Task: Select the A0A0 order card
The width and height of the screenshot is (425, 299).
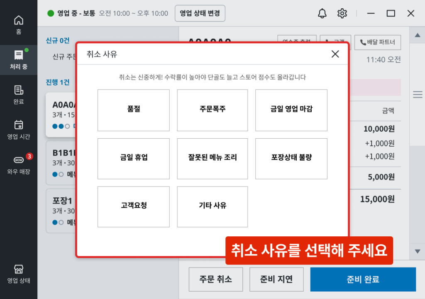Action: click(61, 115)
